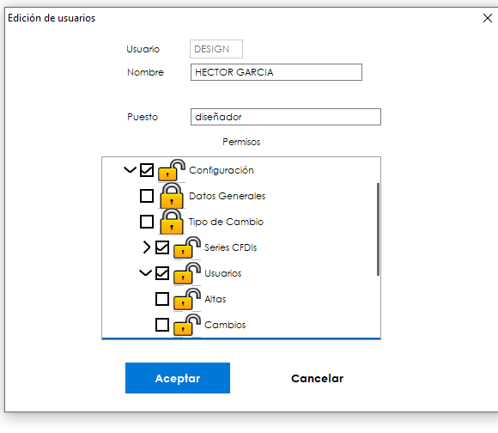This screenshot has height=433, width=498.
Task: Expand the Series CFDIs node
Action: tap(146, 247)
